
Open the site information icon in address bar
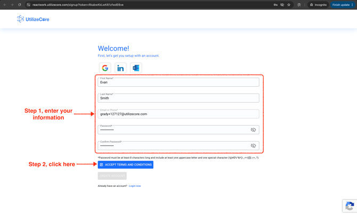click(28, 5)
